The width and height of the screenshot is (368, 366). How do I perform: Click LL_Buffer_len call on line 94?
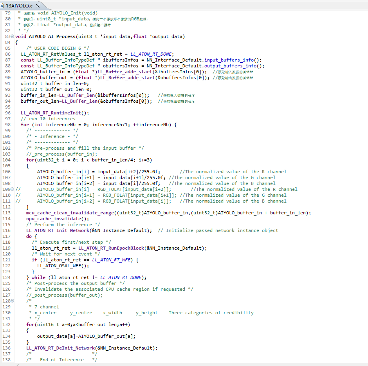pos(80,101)
